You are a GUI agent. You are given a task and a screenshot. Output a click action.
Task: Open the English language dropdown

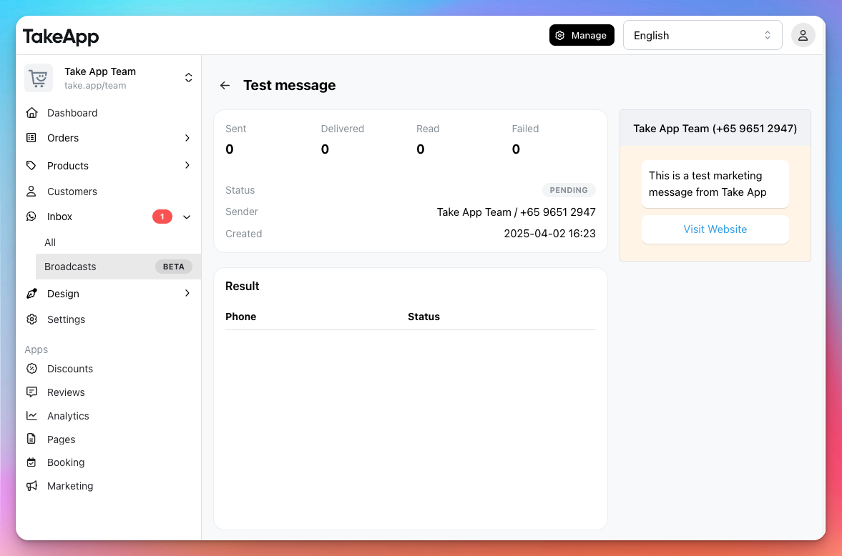[703, 36]
